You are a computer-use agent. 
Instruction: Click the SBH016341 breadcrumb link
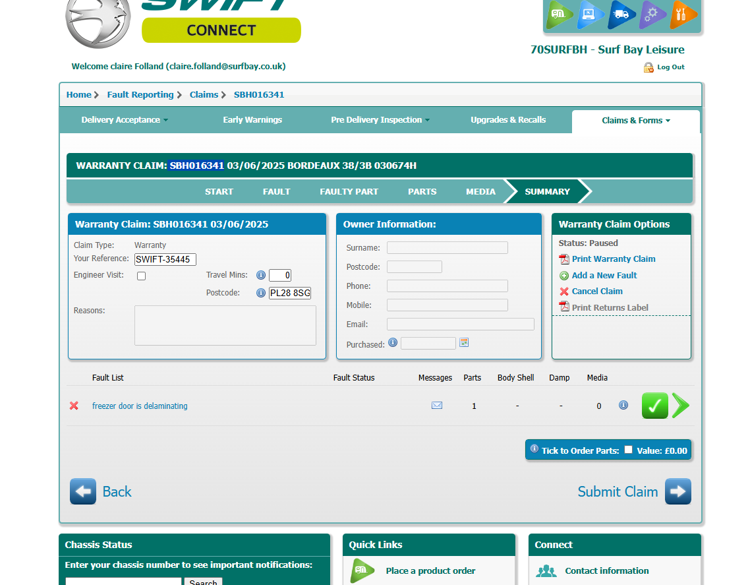point(259,95)
